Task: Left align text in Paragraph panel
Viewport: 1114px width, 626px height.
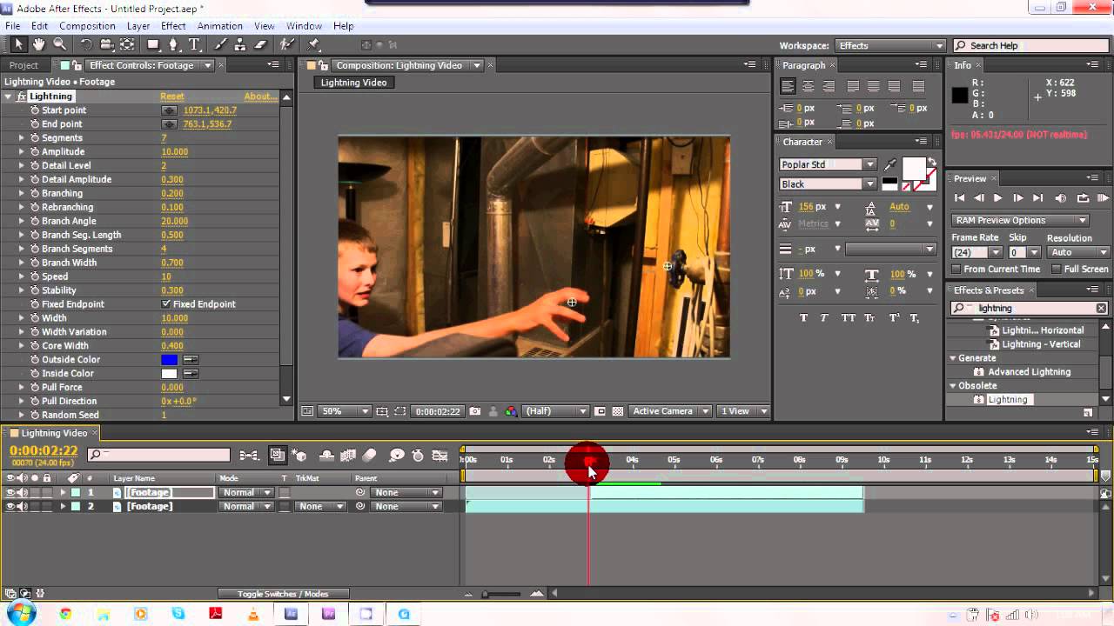Action: coord(788,86)
